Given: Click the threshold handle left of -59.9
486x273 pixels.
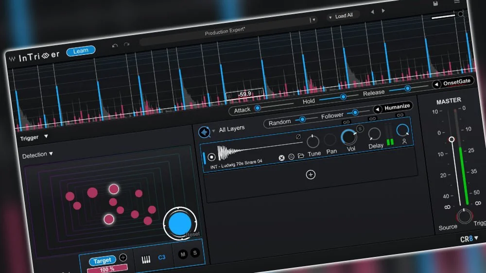Looking at the screenshot, I should pos(229,96).
